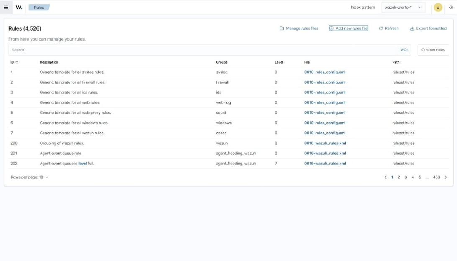This screenshot has width=457, height=261.
Task: Toggle the WQL query language button
Action: 404,50
